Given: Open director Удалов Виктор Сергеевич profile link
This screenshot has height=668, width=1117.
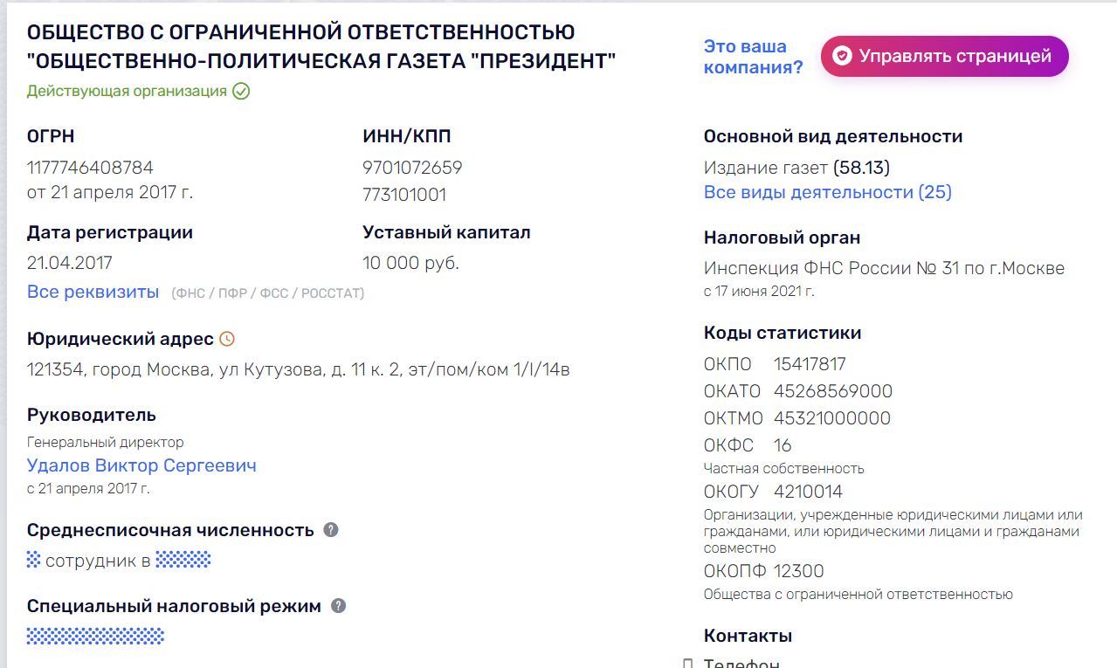Looking at the screenshot, I should click(141, 465).
